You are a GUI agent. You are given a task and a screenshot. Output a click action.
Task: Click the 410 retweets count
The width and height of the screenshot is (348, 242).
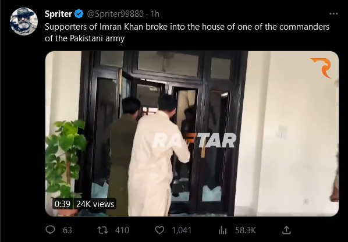[x=122, y=230]
